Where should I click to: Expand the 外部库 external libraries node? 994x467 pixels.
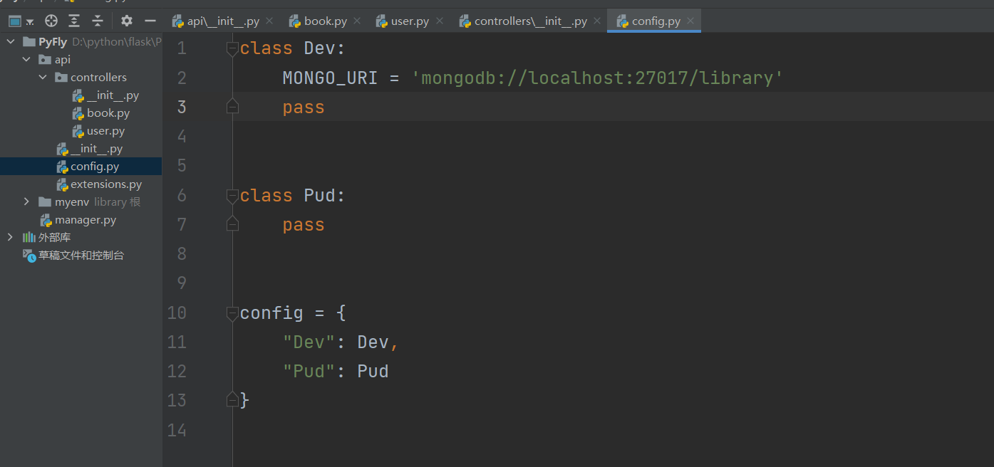coord(10,237)
